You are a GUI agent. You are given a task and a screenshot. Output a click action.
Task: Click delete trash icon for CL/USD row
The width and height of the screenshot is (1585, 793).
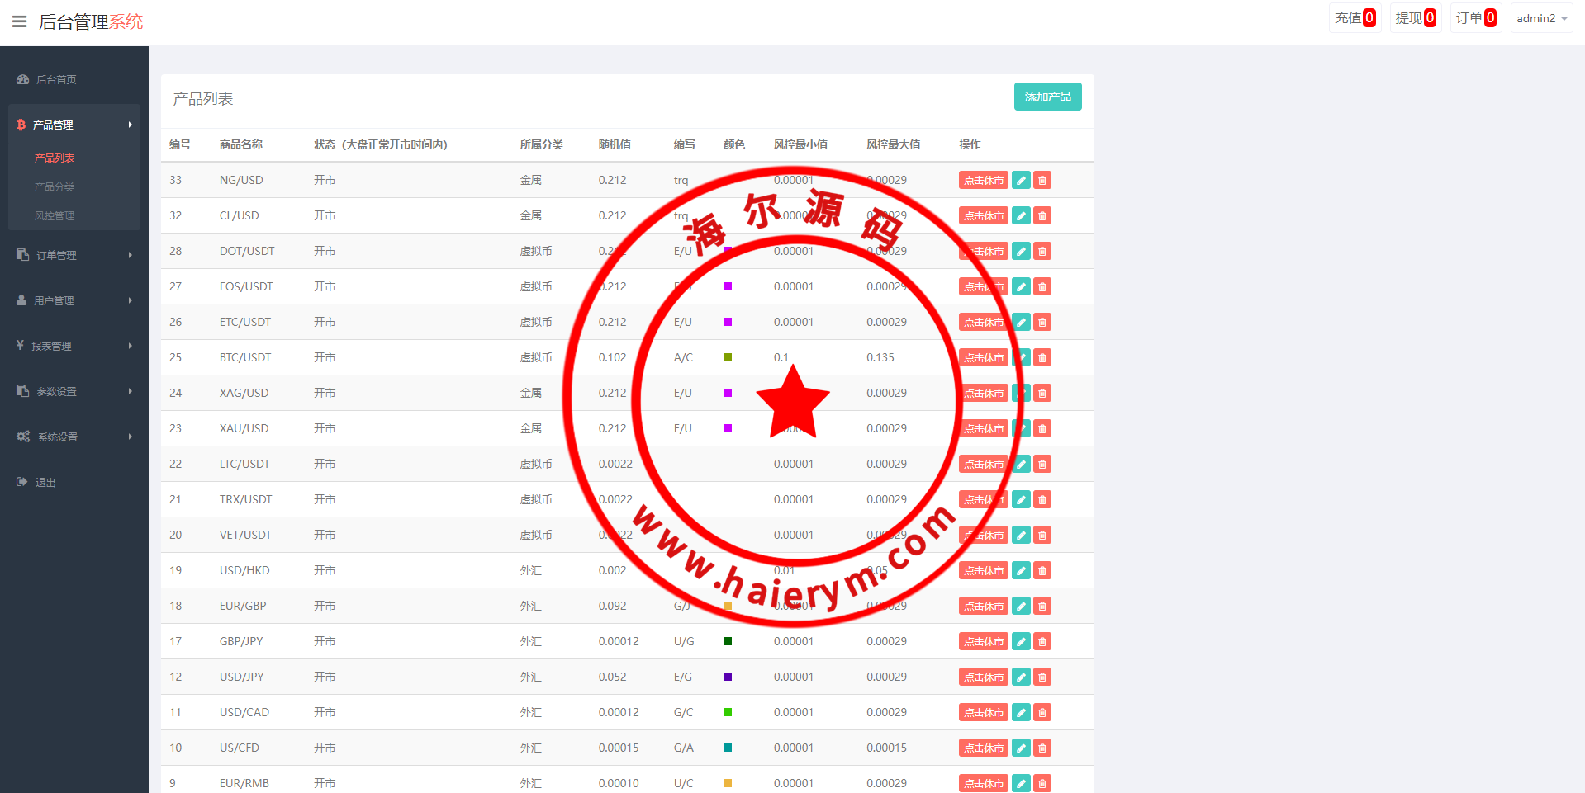(1042, 215)
